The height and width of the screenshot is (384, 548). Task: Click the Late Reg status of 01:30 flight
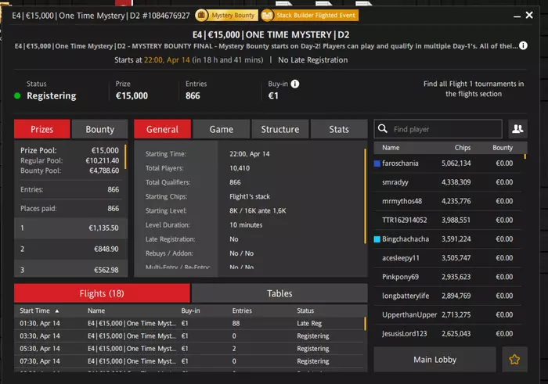click(x=309, y=324)
